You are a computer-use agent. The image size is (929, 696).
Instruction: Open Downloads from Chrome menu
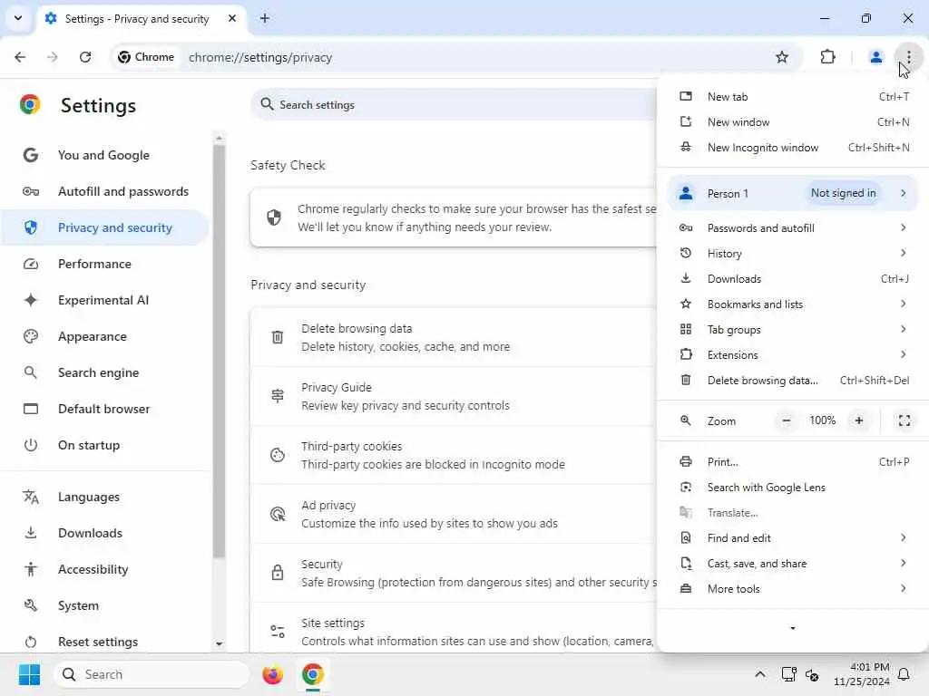point(793,279)
